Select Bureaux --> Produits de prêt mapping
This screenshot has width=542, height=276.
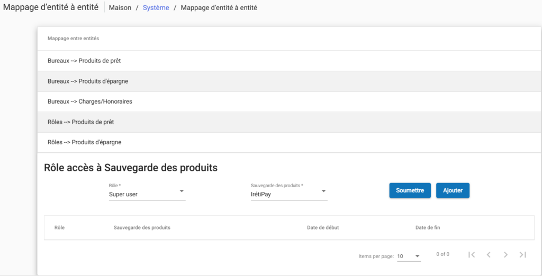(x=84, y=61)
